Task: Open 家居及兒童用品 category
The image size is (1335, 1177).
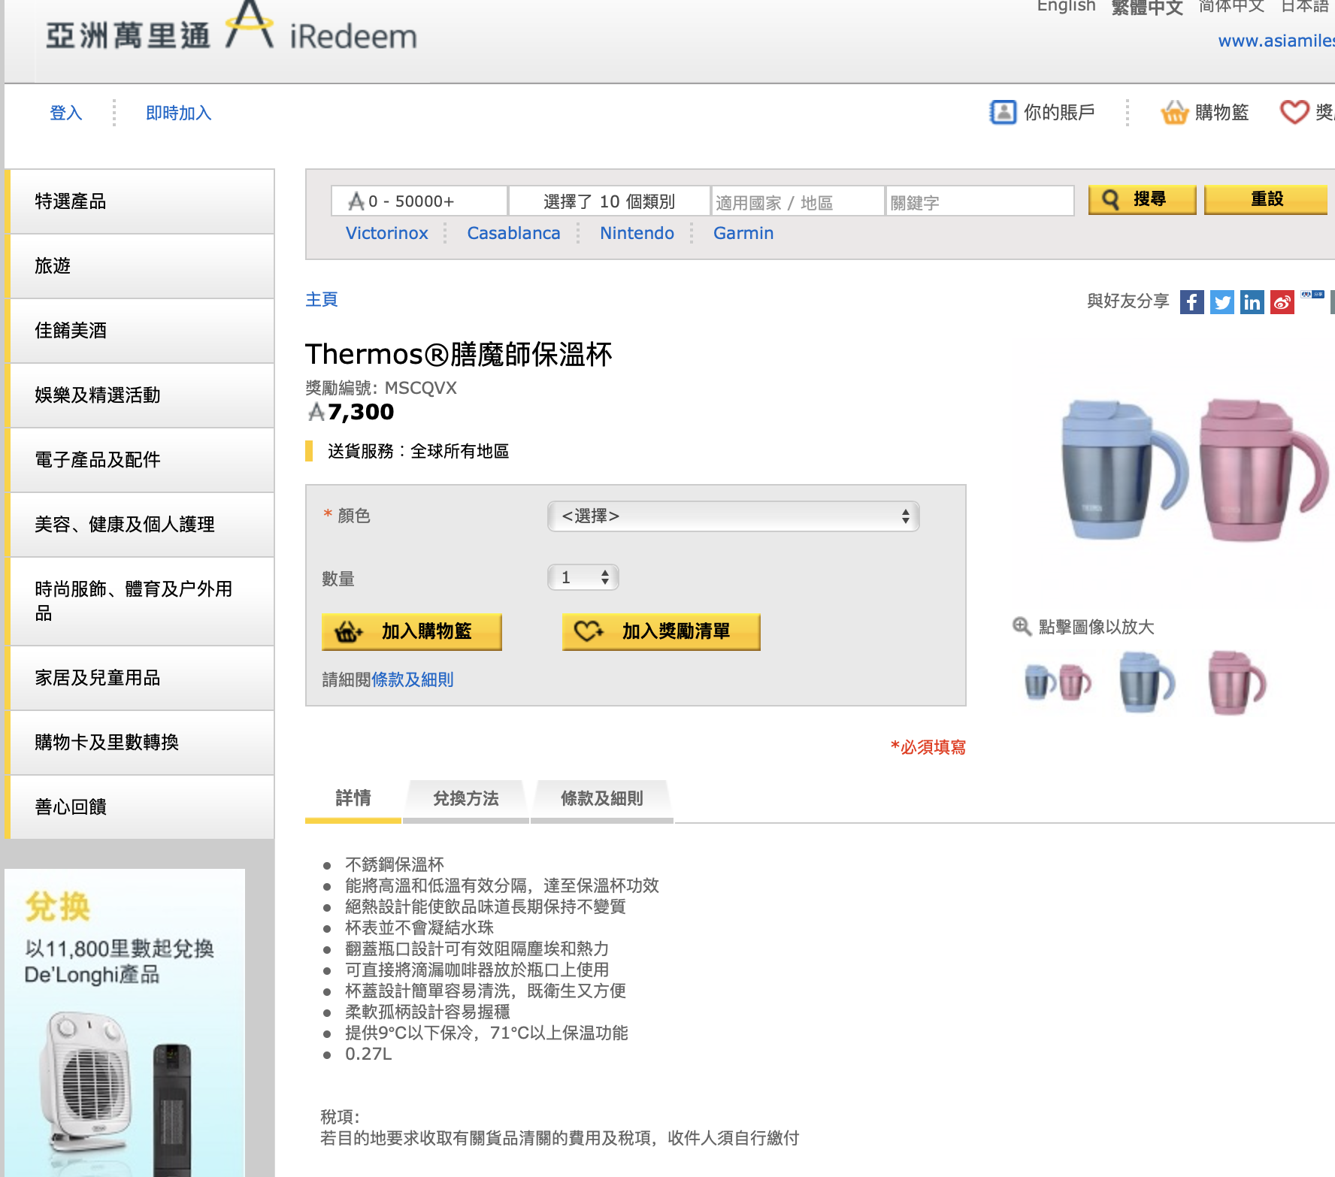Action: tap(141, 678)
